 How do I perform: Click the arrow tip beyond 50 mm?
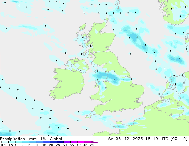tap(94, 142)
